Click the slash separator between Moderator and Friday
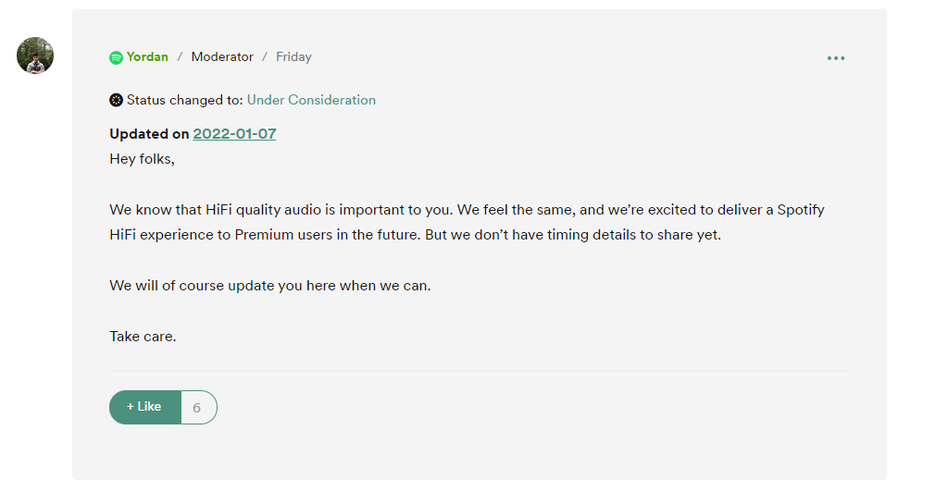This screenshot has height=504, width=948. pyautogui.click(x=265, y=57)
